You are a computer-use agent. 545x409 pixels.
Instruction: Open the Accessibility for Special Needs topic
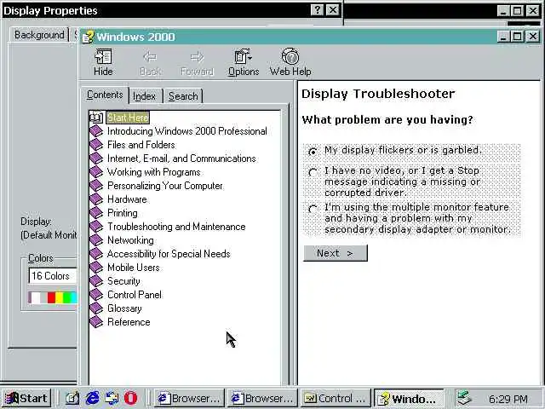coord(169,254)
